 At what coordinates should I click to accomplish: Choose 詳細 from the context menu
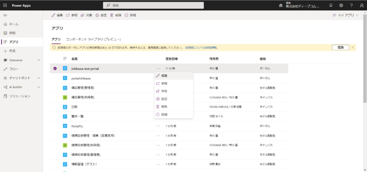coord(164,114)
